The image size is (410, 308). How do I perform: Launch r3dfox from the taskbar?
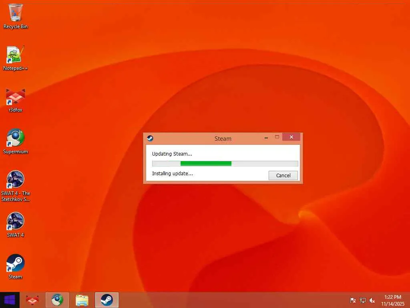[x=32, y=300]
